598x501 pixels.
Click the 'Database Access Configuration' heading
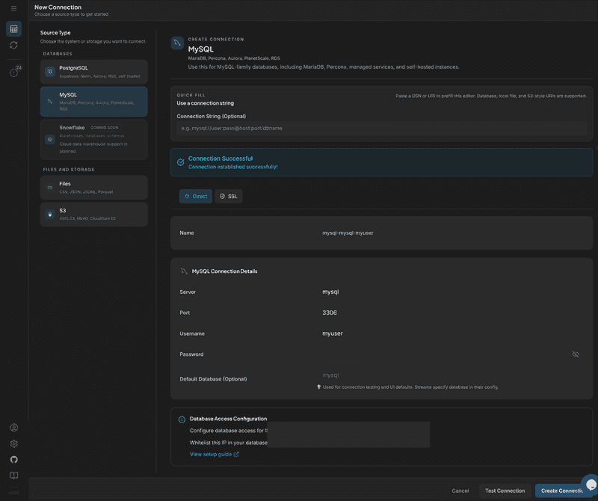click(x=228, y=419)
